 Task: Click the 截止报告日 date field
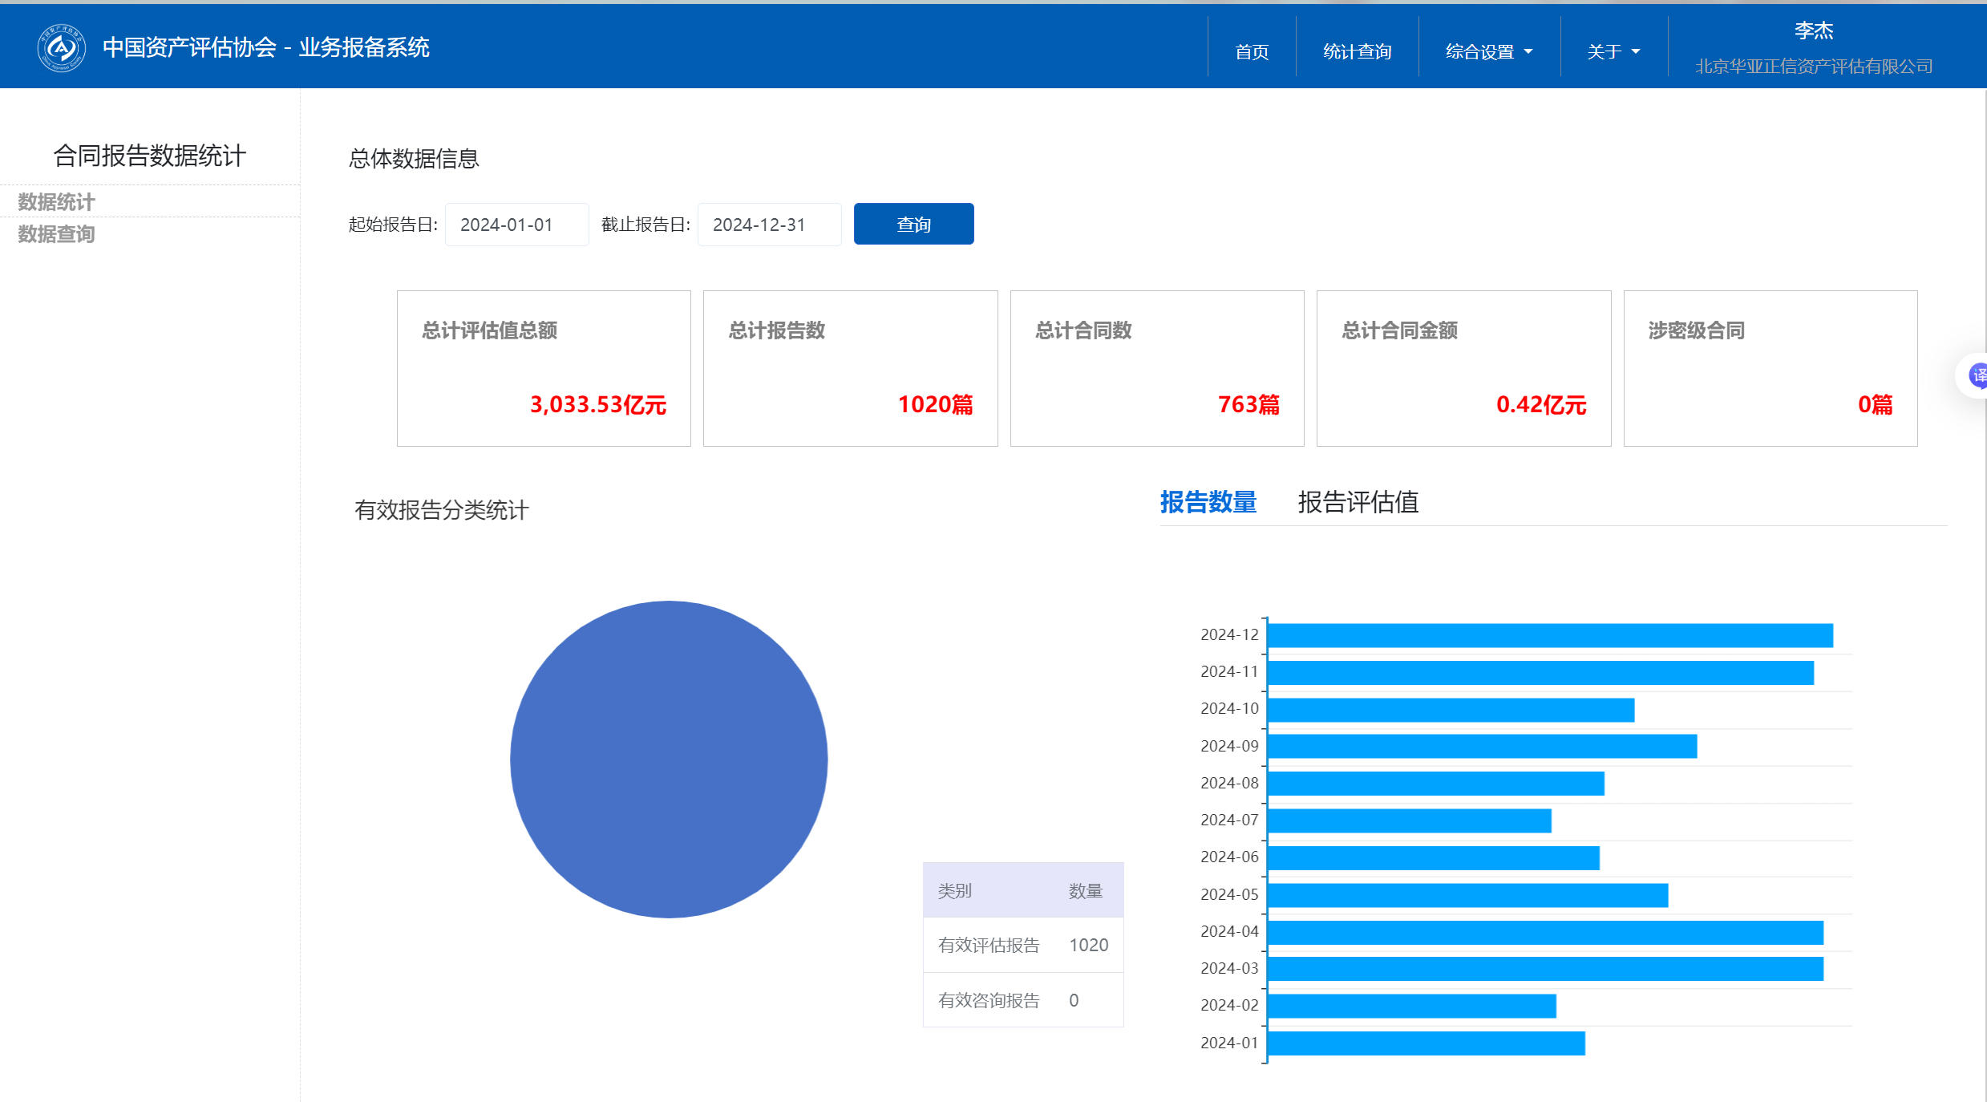768,225
